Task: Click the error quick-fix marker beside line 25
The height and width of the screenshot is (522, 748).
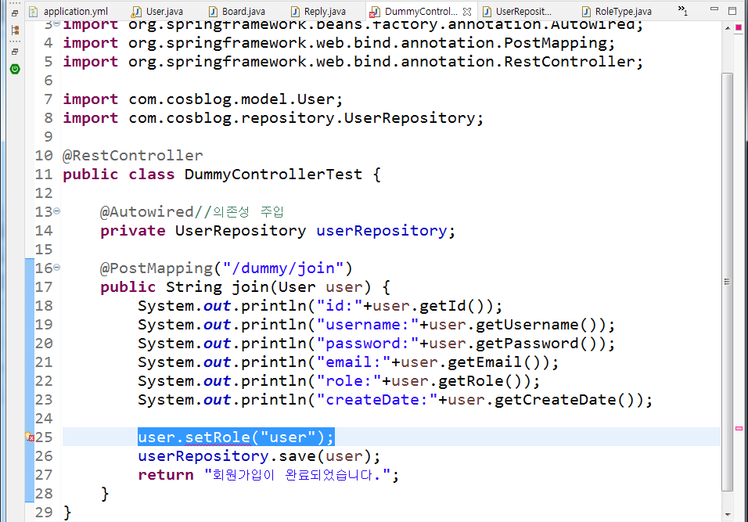Action: (29, 437)
